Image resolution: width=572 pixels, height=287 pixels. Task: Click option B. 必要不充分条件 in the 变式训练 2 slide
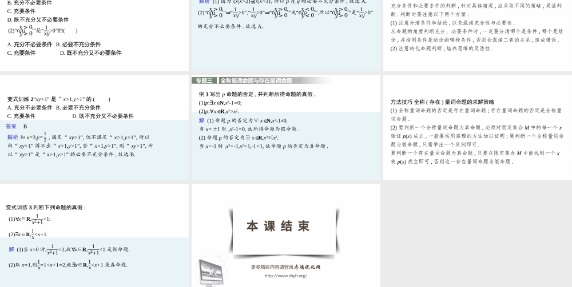78,108
